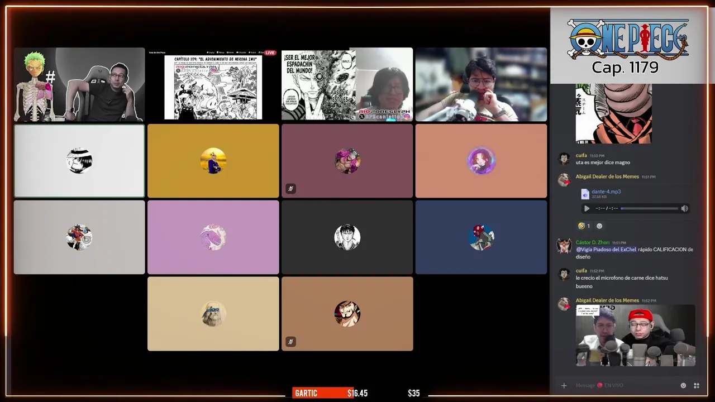Select the Zoro skeleton webcam video tile
Screen dimensions: 715x402
[79, 84]
